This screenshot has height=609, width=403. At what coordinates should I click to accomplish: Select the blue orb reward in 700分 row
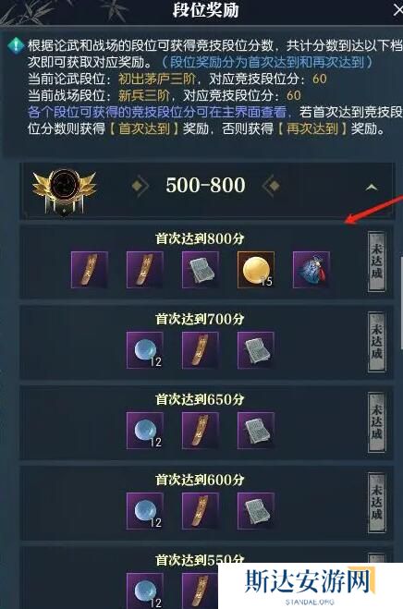coord(145,350)
